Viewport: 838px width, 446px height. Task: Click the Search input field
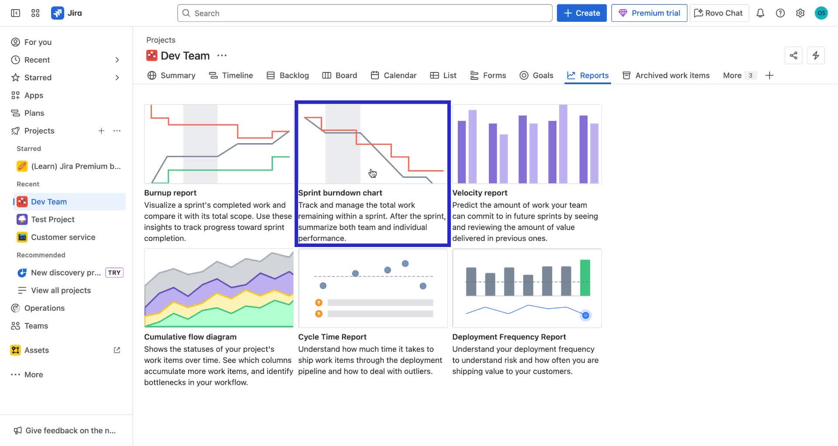pos(364,13)
